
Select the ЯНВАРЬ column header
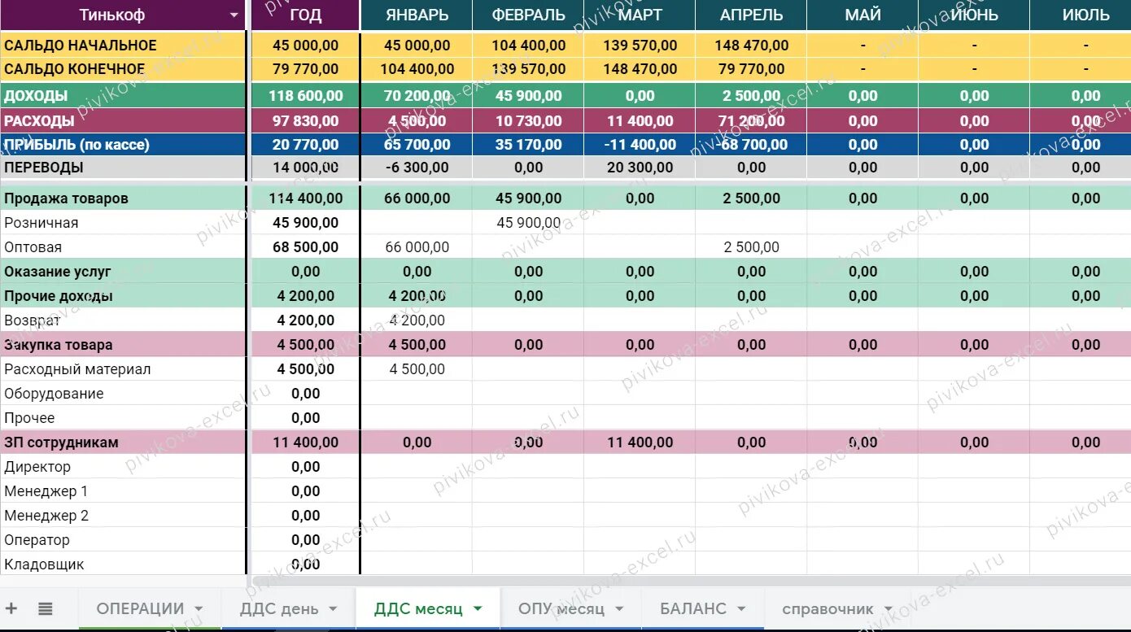click(x=417, y=15)
